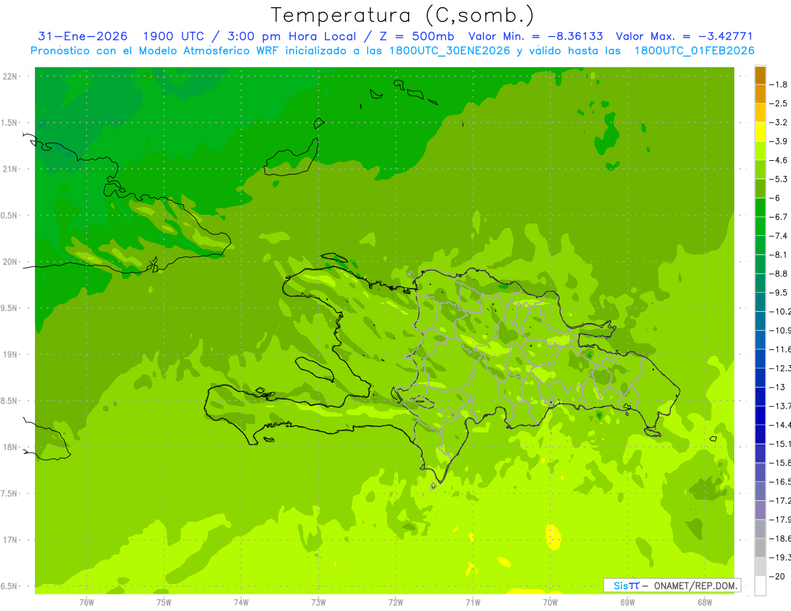791x611 pixels.
Task: Click the title 'Temperatura (C,somb.)'
Action: click(402, 15)
